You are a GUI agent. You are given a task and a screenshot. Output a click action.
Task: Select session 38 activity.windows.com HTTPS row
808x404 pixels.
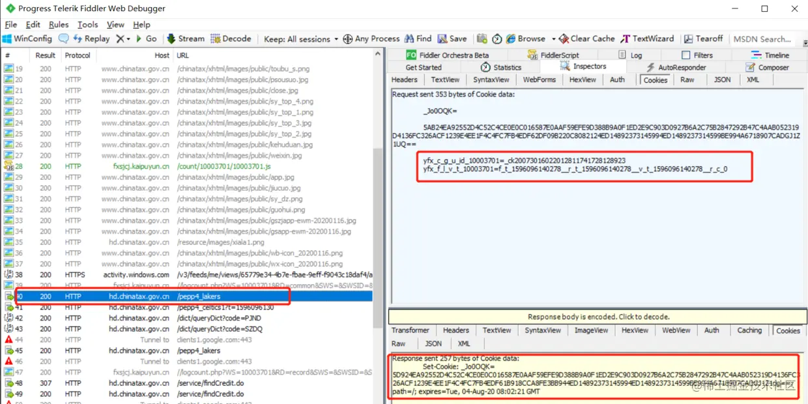(x=187, y=275)
